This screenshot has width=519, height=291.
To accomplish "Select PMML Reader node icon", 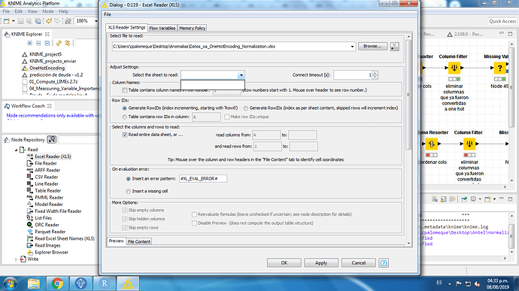I will click(29, 197).
